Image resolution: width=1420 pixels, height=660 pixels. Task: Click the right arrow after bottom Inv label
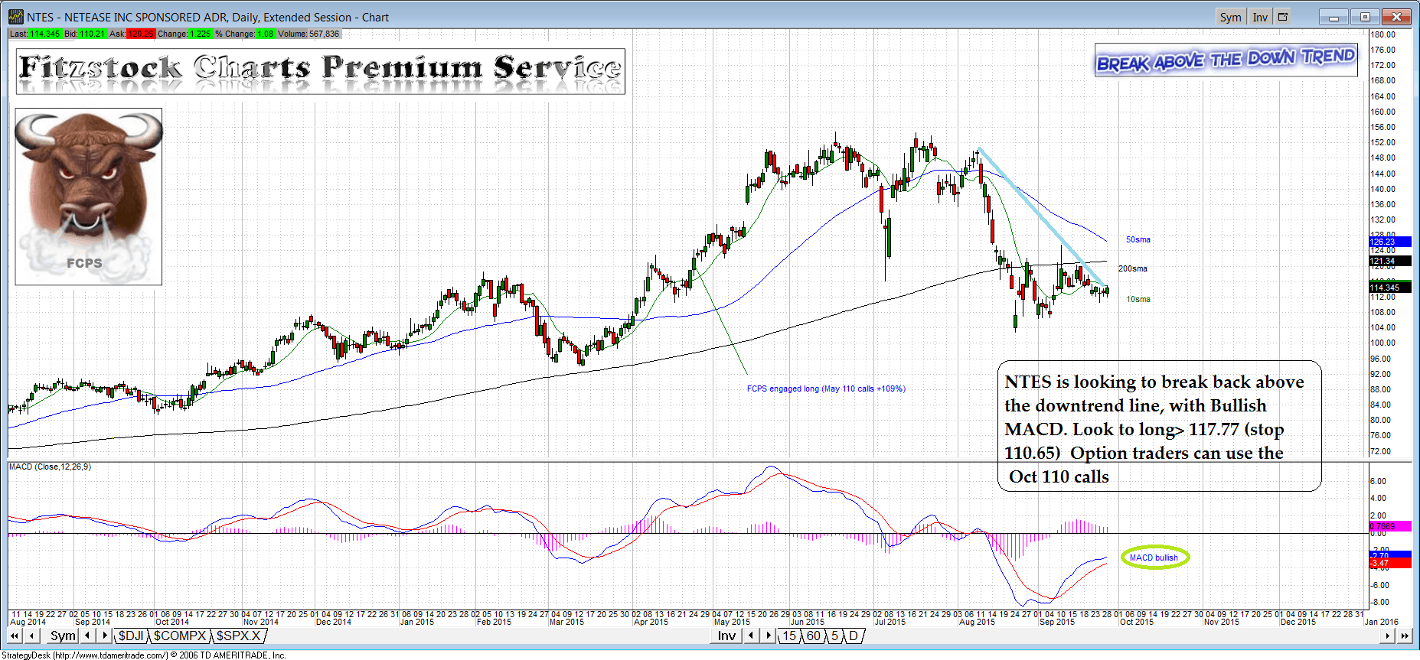(x=768, y=636)
